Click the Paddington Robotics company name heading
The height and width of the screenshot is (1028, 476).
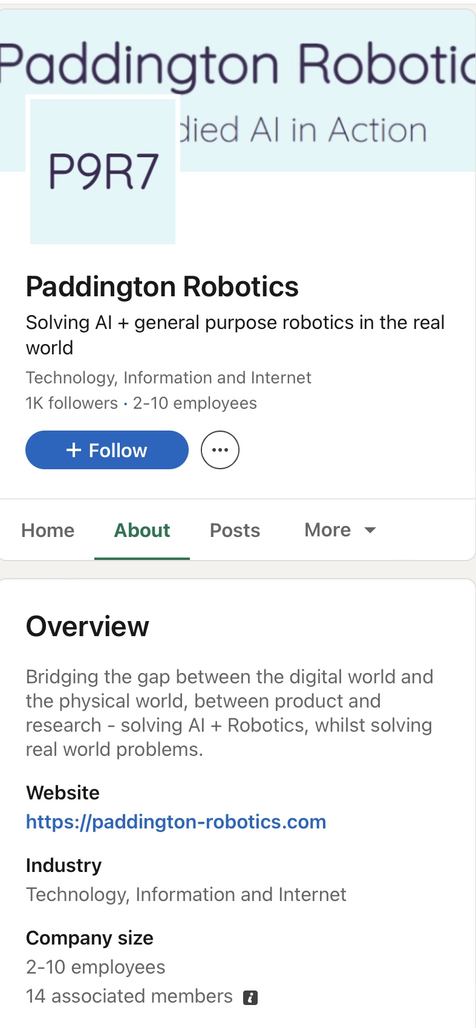pos(162,287)
